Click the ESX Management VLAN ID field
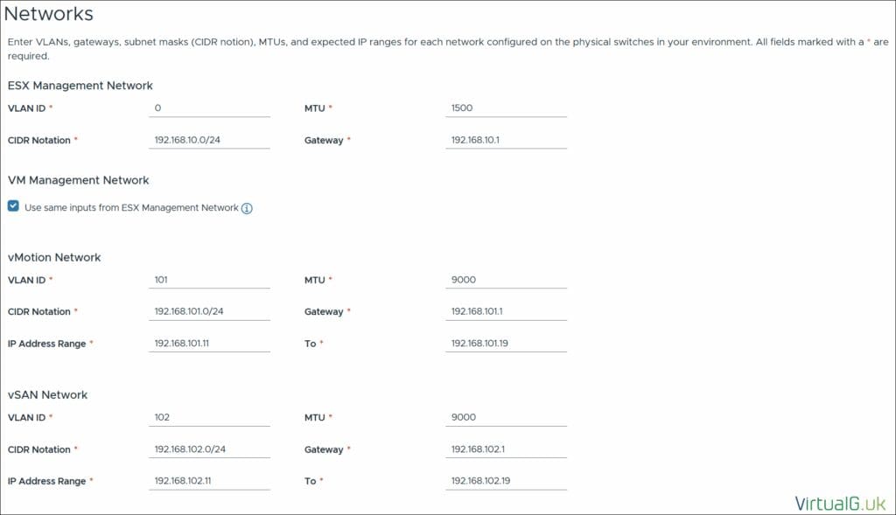The width and height of the screenshot is (896, 515). coord(209,108)
